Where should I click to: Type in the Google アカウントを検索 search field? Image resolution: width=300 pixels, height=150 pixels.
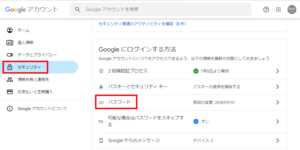pos(164,10)
